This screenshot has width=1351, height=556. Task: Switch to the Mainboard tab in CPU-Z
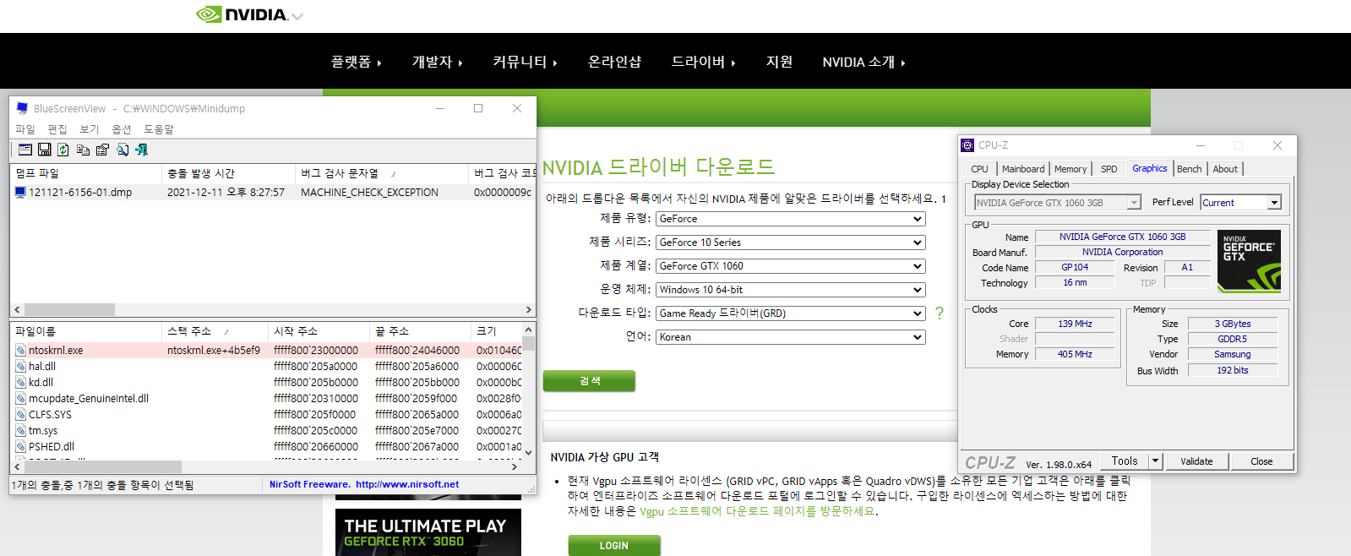(1023, 169)
